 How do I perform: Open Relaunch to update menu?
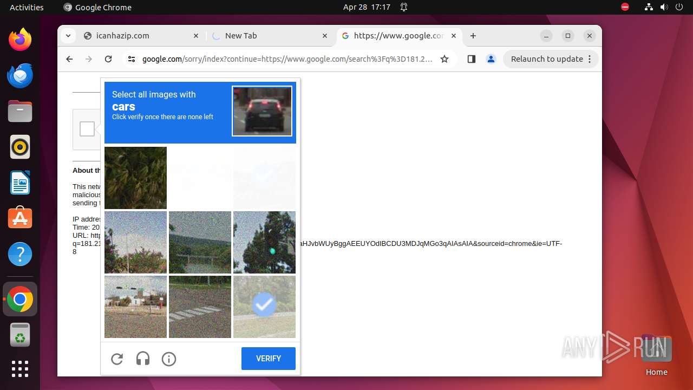[x=551, y=59]
